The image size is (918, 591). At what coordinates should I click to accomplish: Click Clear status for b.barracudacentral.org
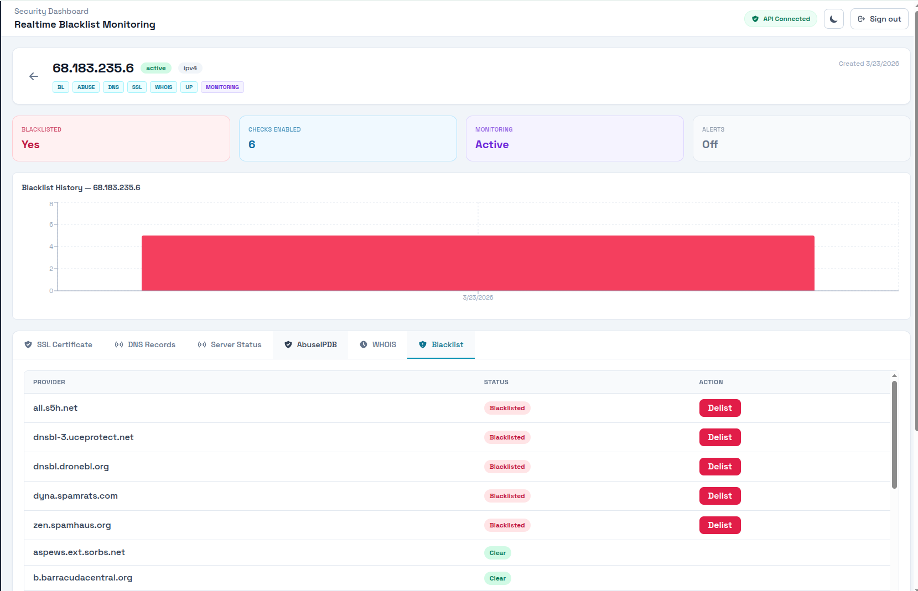(x=497, y=578)
